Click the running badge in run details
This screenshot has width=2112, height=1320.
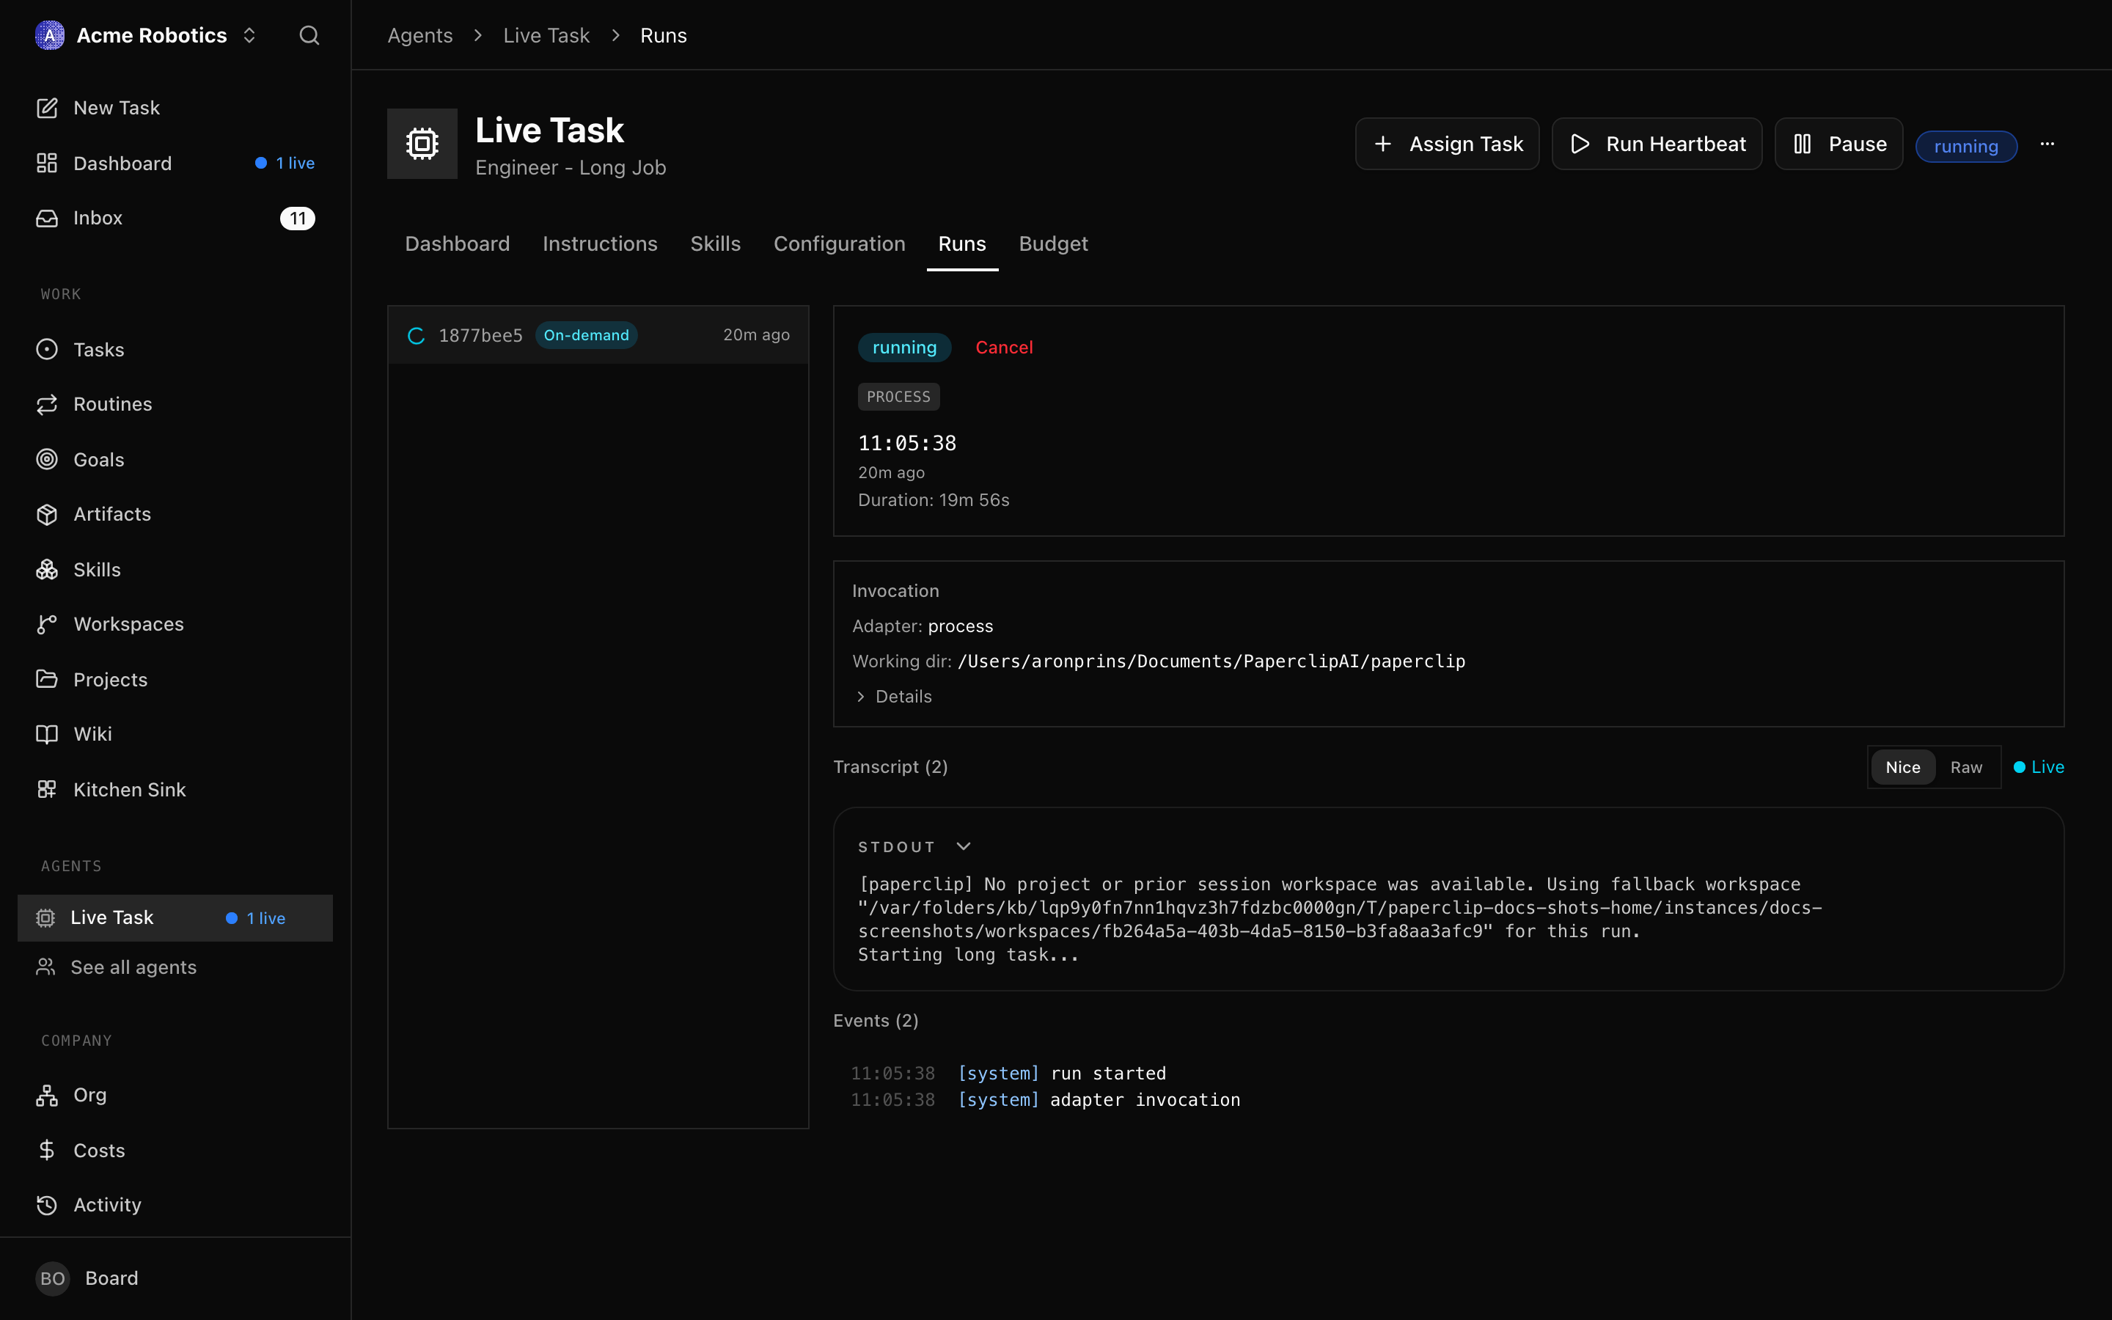click(904, 348)
